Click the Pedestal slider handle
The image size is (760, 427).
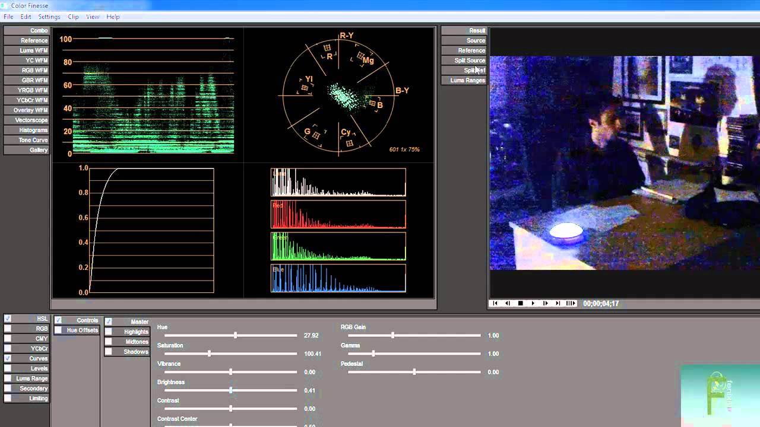414,372
